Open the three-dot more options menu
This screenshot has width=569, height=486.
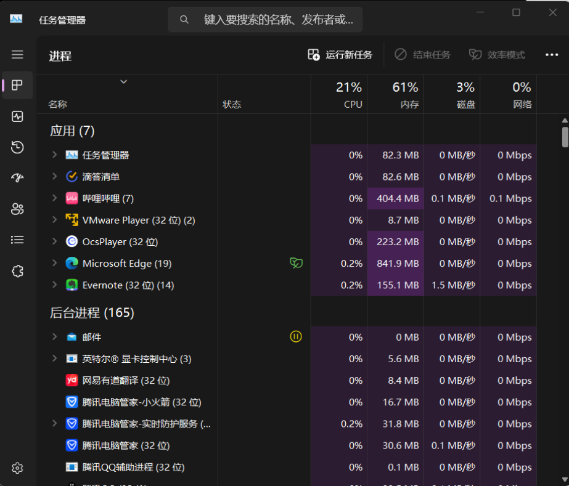pyautogui.click(x=552, y=55)
